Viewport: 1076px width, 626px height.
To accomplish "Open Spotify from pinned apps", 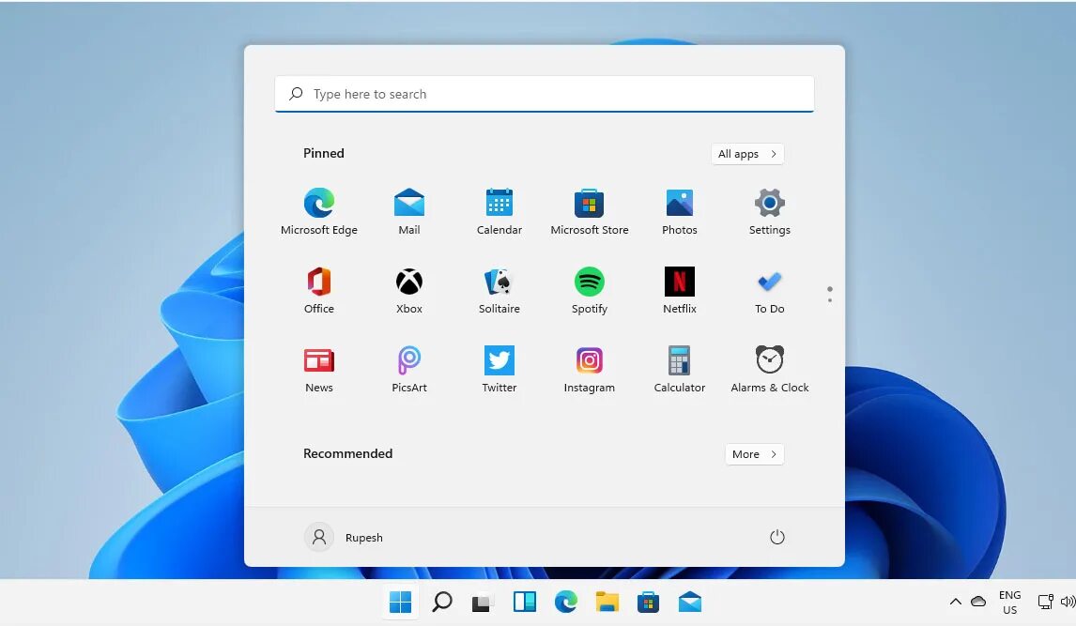I will pos(589,290).
